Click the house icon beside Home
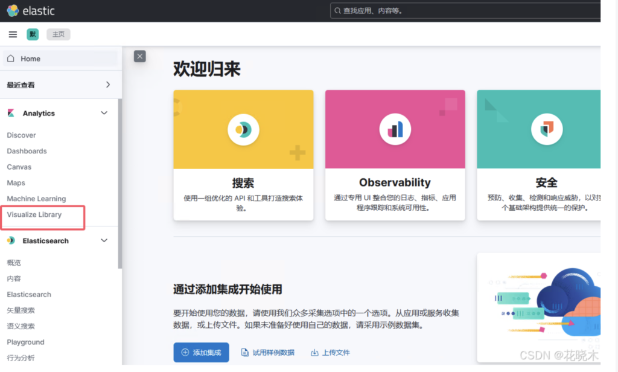This screenshot has width=618, height=372. (11, 59)
